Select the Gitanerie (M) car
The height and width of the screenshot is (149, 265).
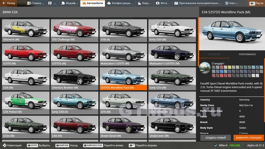click(26, 31)
